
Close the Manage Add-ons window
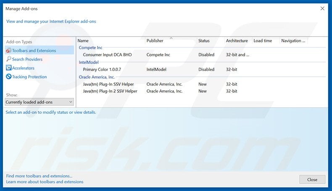point(322,8)
